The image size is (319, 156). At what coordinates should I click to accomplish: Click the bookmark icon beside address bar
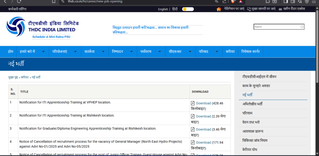54,2
